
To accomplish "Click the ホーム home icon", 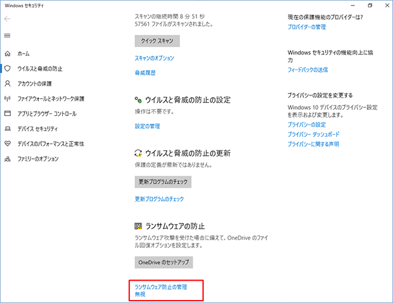I will coord(7,54).
